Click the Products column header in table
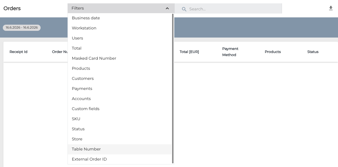The height and width of the screenshot is (167, 338). pyautogui.click(x=273, y=52)
